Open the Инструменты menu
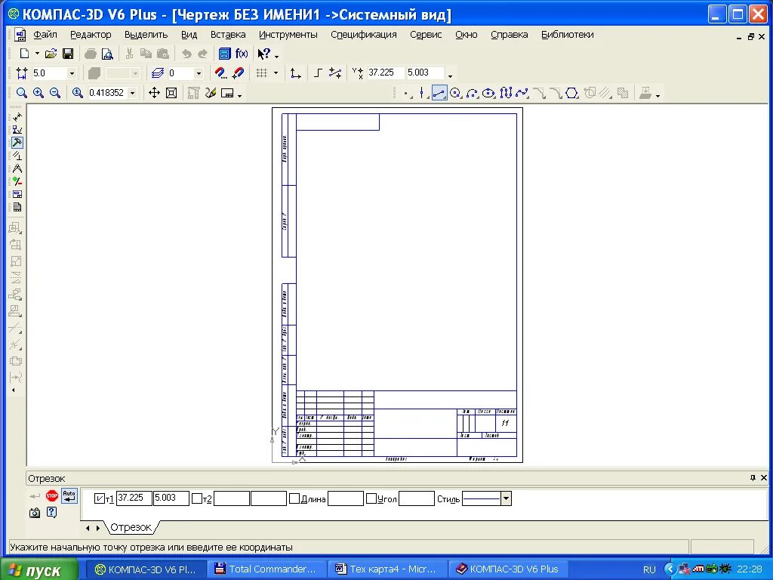 (288, 35)
